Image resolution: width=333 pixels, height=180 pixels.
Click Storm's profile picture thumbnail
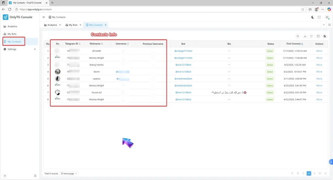57,72
